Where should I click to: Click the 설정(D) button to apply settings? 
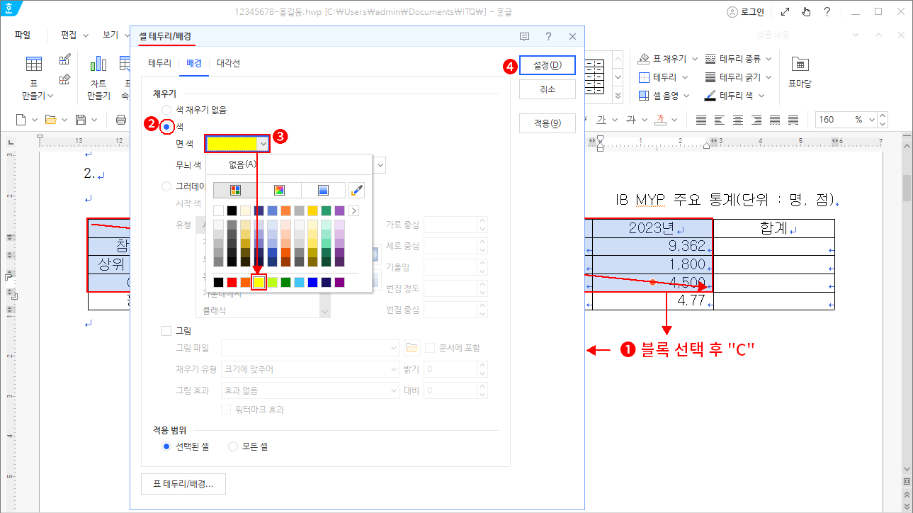546,64
